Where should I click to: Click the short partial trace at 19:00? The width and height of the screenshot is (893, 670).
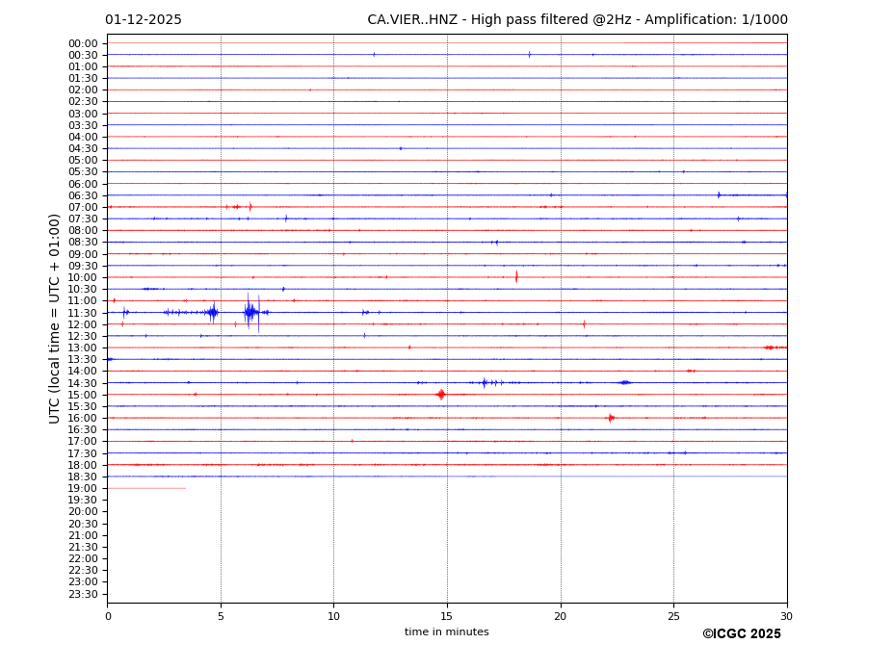click(x=146, y=488)
